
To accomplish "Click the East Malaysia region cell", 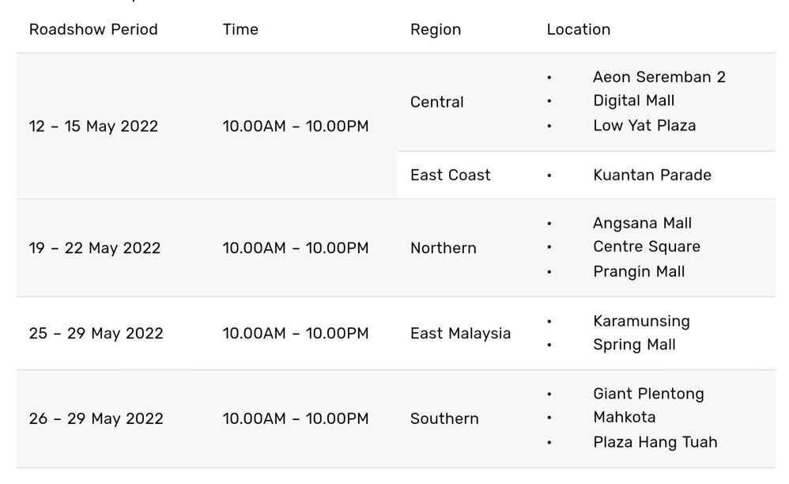I will (460, 334).
